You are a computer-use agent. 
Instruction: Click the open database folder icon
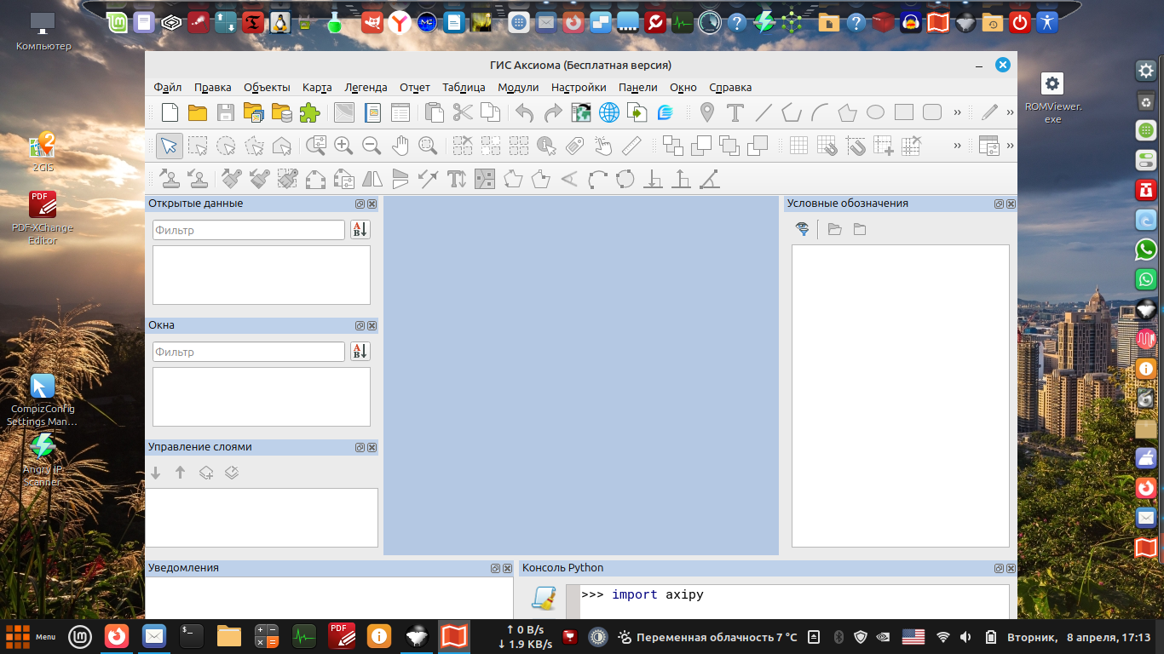point(281,112)
